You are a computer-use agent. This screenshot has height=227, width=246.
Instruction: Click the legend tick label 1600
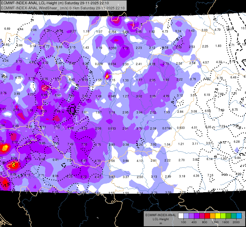point(226,222)
